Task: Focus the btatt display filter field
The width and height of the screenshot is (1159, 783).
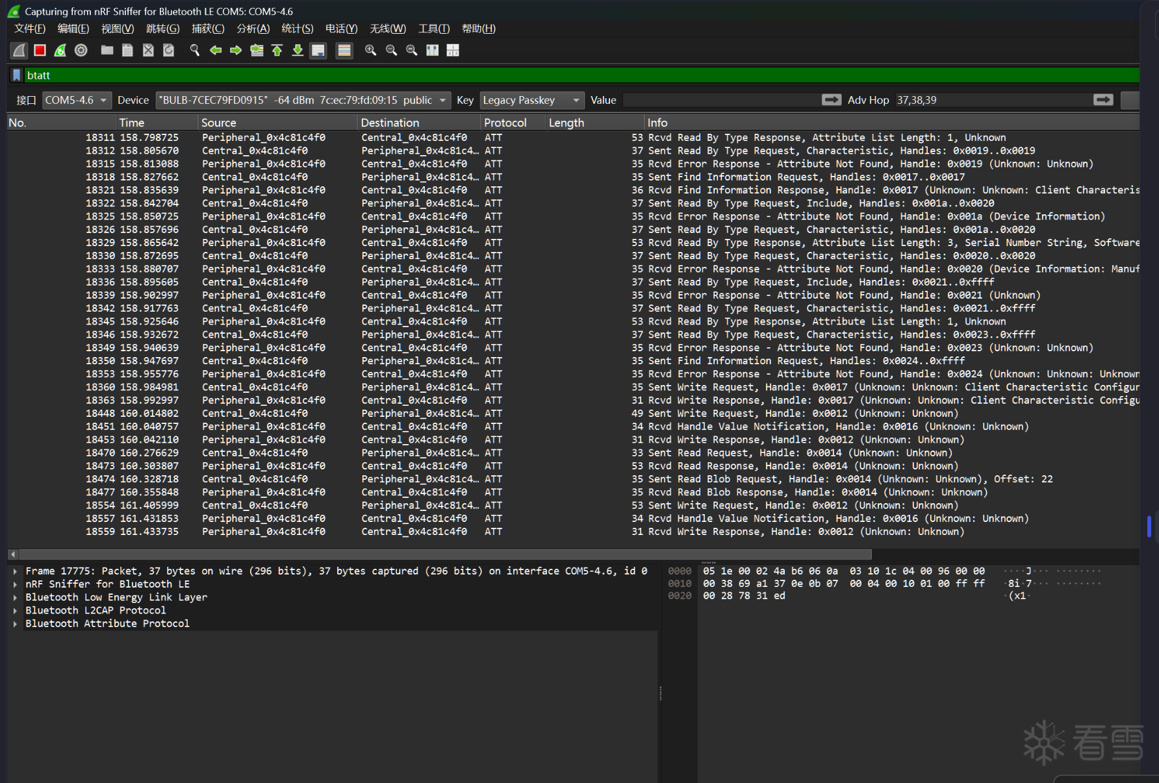Action: [x=581, y=75]
